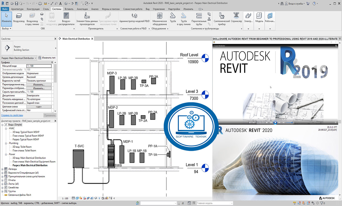Click the Изменить тип button
This screenshot has height=206, width=342.
(47, 58)
